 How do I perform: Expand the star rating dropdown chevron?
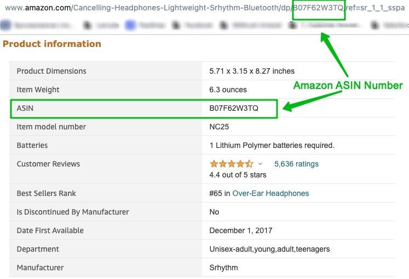pyautogui.click(x=260, y=164)
